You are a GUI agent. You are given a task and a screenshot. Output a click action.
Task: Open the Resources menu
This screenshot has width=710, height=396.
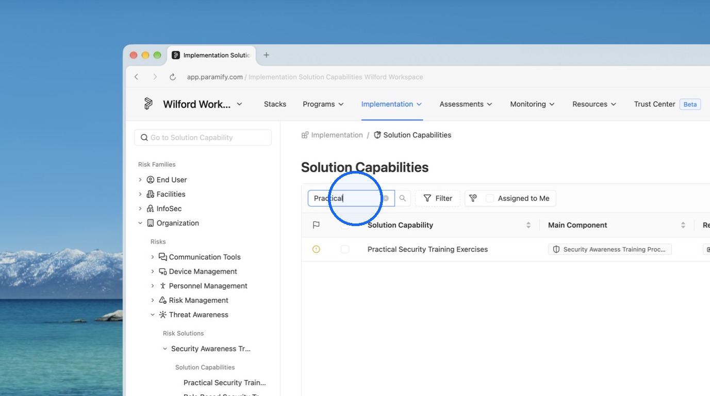pyautogui.click(x=595, y=104)
